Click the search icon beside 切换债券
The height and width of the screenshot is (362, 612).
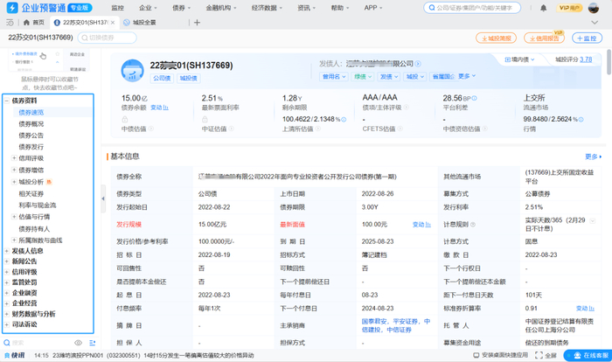coord(84,38)
